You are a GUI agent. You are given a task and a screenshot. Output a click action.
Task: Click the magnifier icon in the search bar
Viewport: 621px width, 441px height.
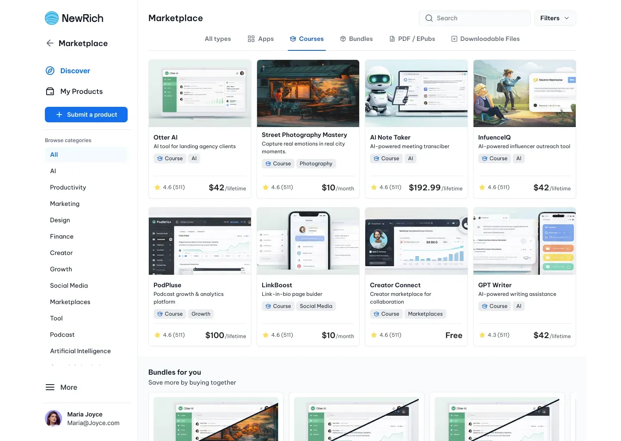point(429,18)
